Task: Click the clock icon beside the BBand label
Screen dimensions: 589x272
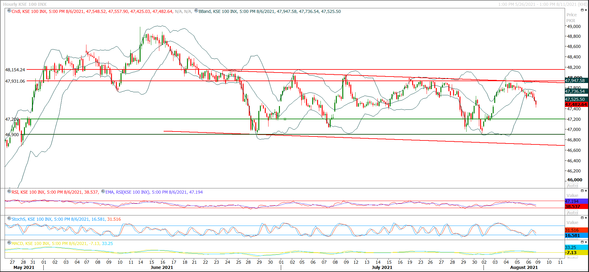Action: (x=196, y=11)
